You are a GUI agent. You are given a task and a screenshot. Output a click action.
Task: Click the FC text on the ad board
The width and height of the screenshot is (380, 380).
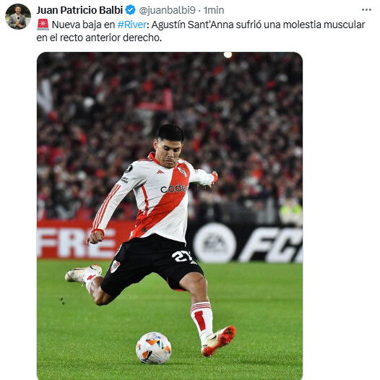tap(270, 245)
